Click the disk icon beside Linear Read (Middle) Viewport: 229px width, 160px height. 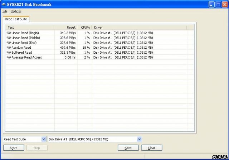(9, 38)
